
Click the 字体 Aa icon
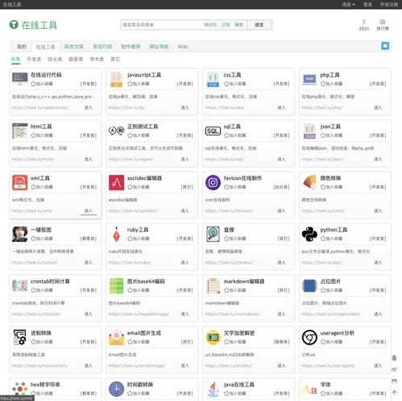coord(309,389)
